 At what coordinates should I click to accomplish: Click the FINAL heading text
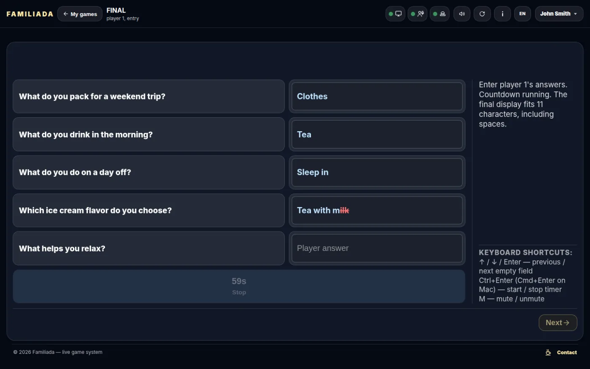click(x=116, y=11)
